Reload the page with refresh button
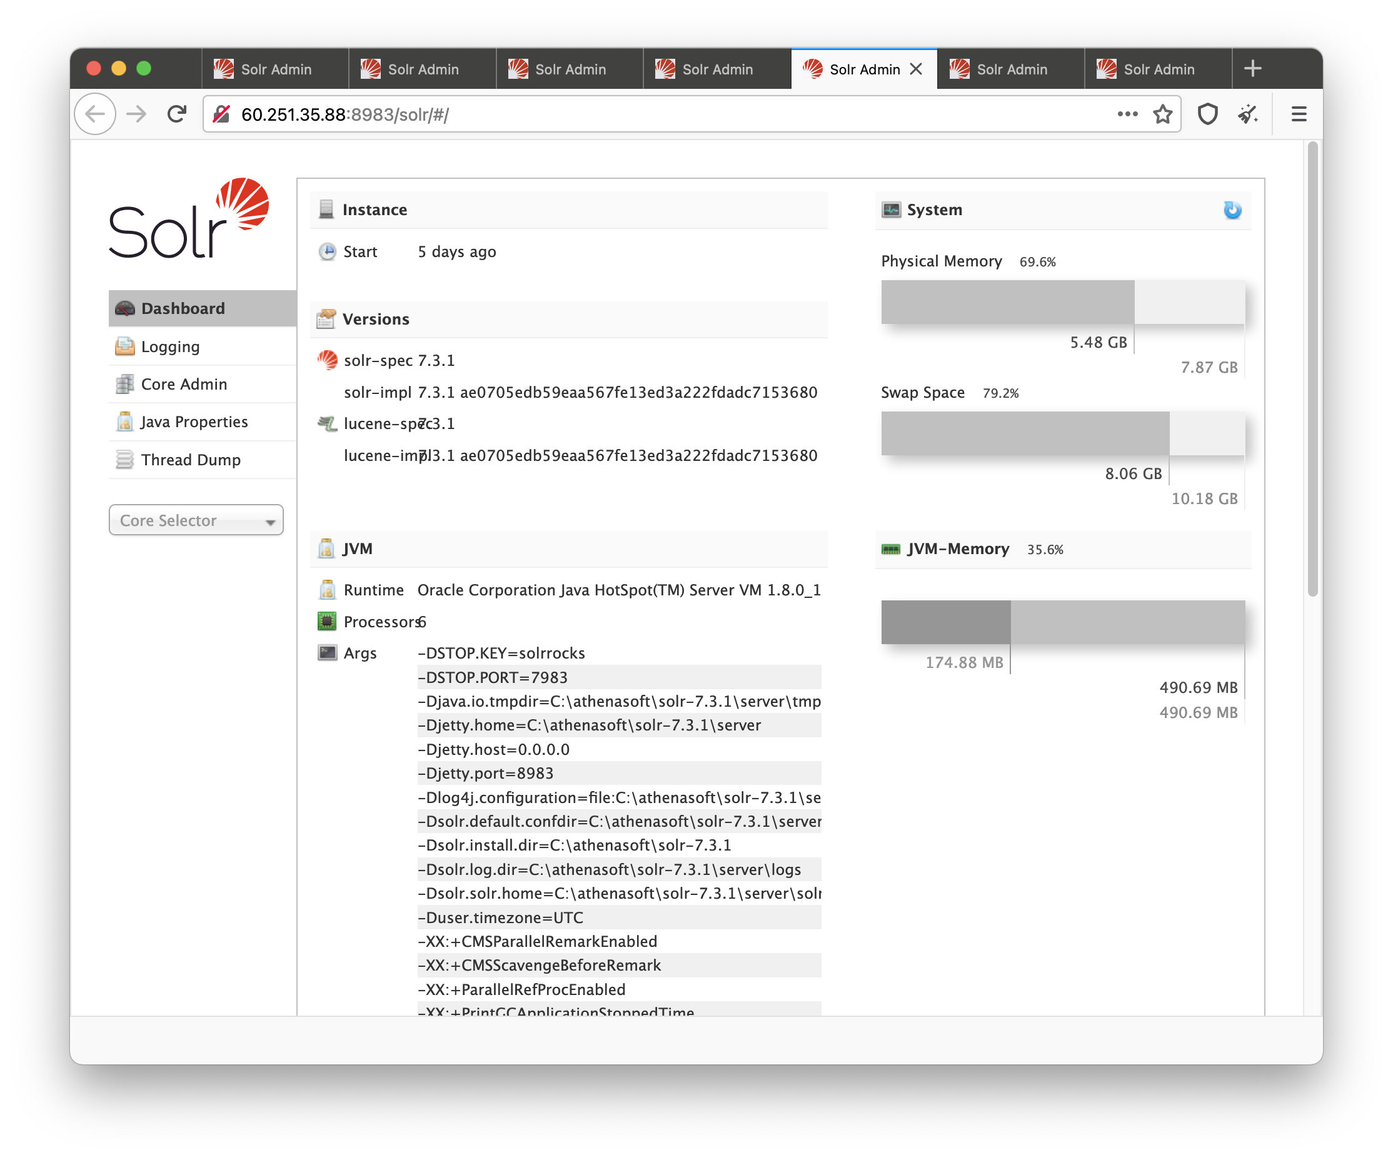1393x1157 pixels. 176,114
